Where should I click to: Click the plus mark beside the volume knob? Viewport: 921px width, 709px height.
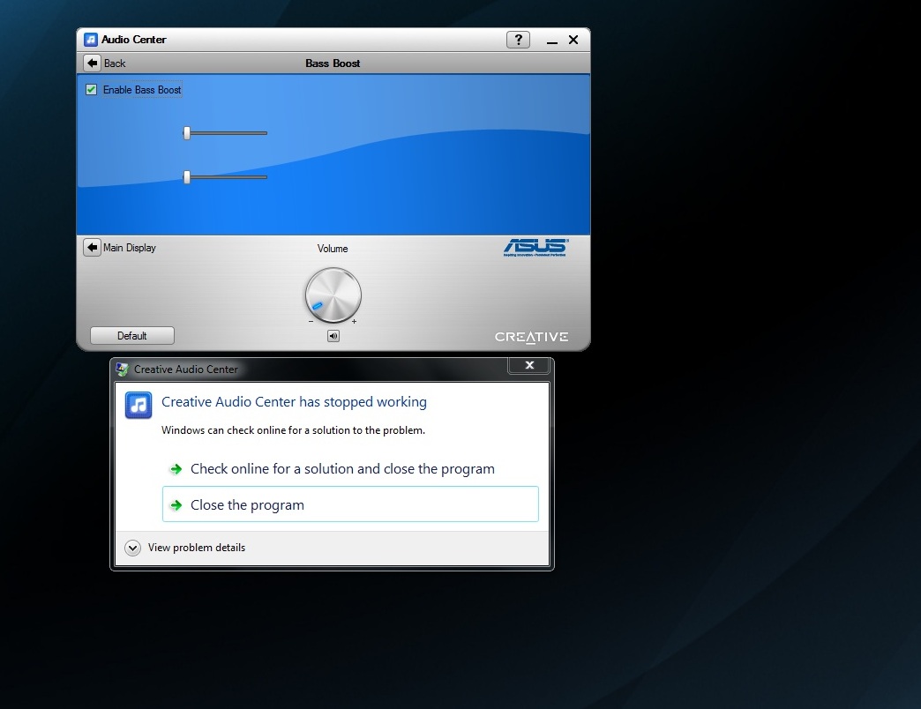354,322
